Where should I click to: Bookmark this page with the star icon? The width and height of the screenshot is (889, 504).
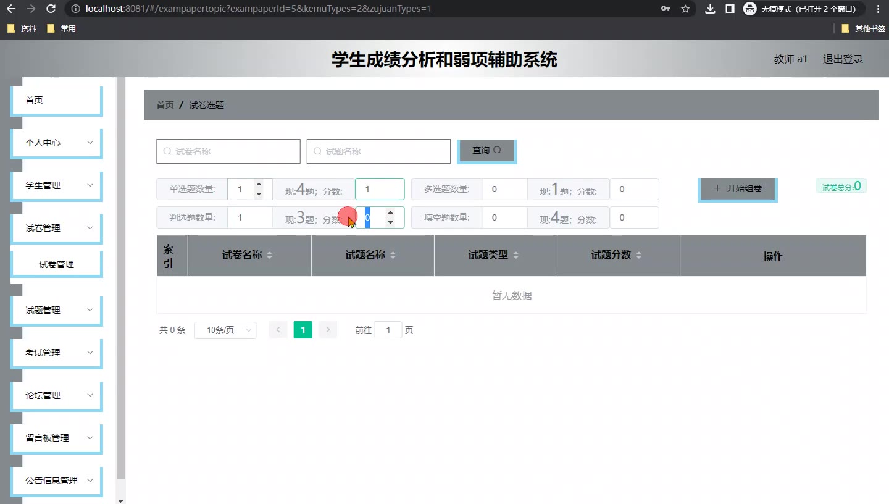tap(685, 9)
